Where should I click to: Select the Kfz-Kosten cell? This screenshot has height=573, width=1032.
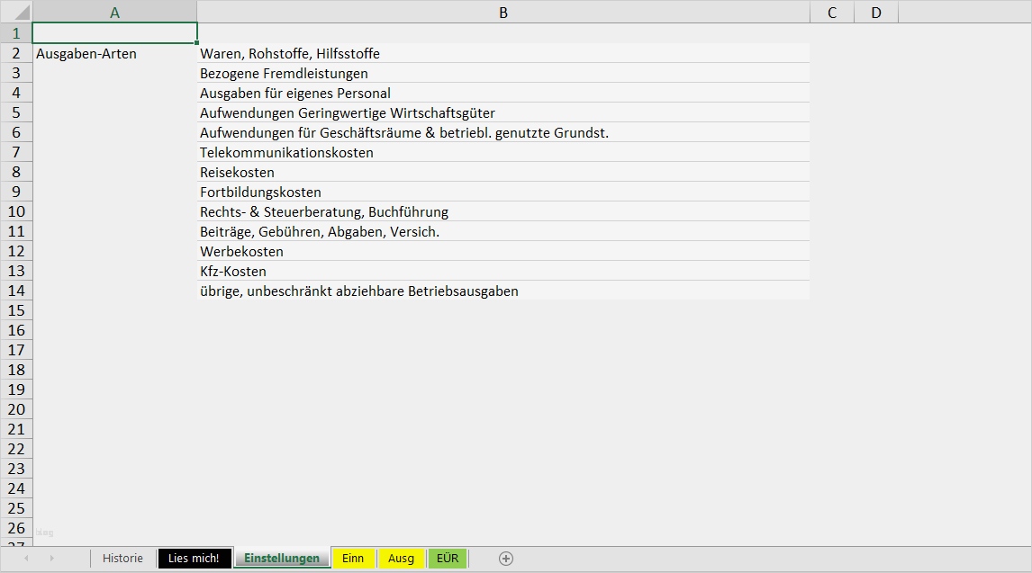coord(502,272)
